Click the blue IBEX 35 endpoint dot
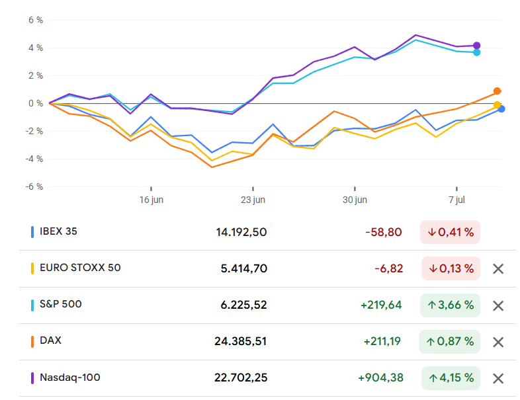 pos(501,109)
